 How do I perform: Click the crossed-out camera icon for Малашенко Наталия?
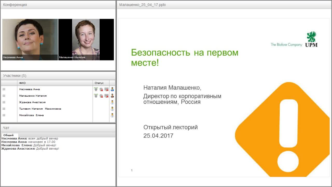[101, 96]
